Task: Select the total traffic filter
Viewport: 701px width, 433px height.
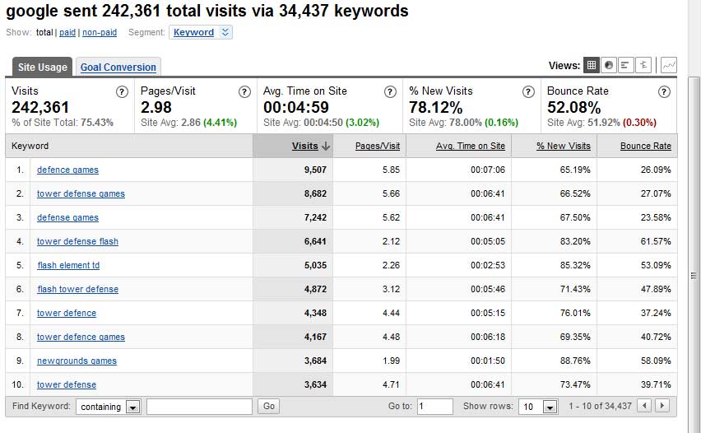Action: pos(44,33)
